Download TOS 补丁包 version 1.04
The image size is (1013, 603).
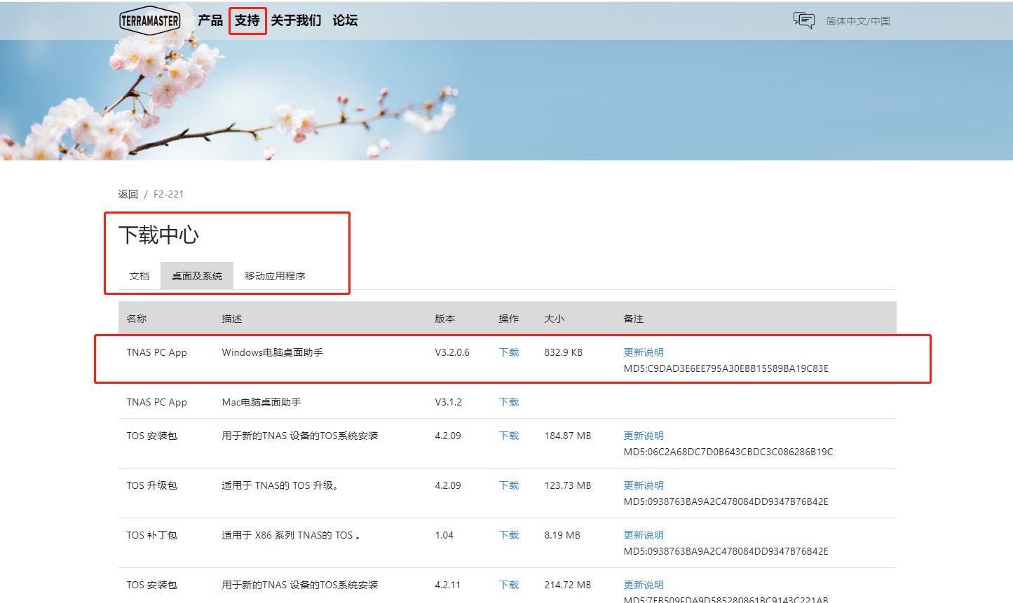(x=509, y=535)
